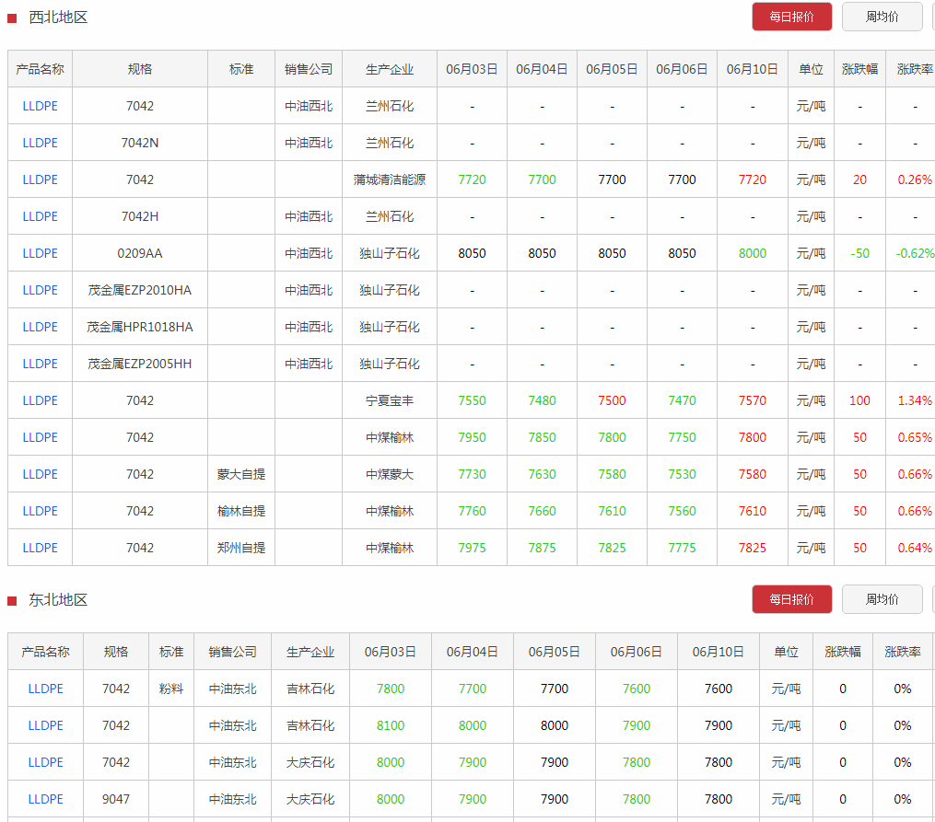This screenshot has height=822, width=935.
Task: Select 中煤蒙大 producer cell
Action: coord(390,475)
